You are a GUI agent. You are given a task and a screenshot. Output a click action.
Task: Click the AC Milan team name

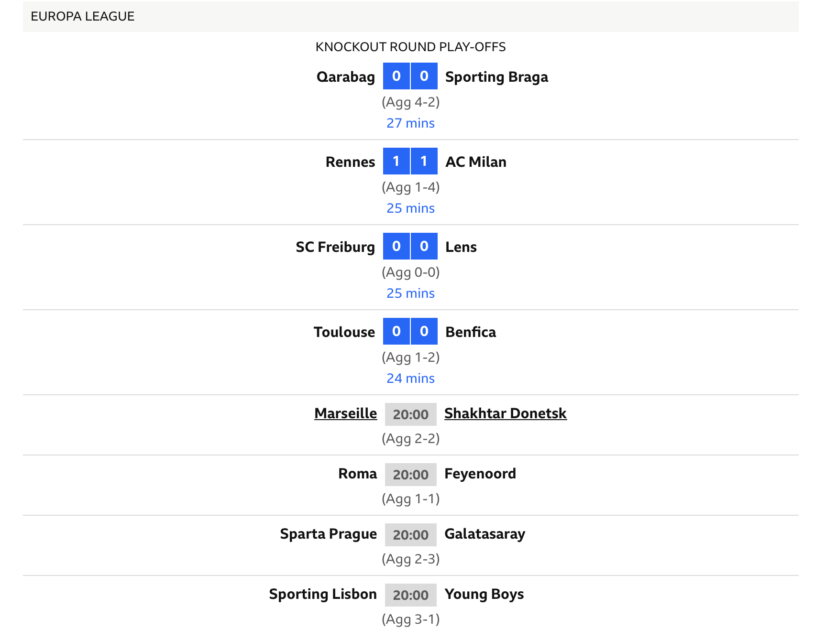[x=475, y=162]
